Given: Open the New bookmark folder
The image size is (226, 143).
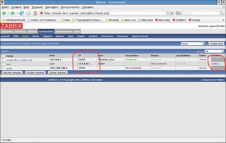Looking at the screenshot, I should [x=66, y=20].
